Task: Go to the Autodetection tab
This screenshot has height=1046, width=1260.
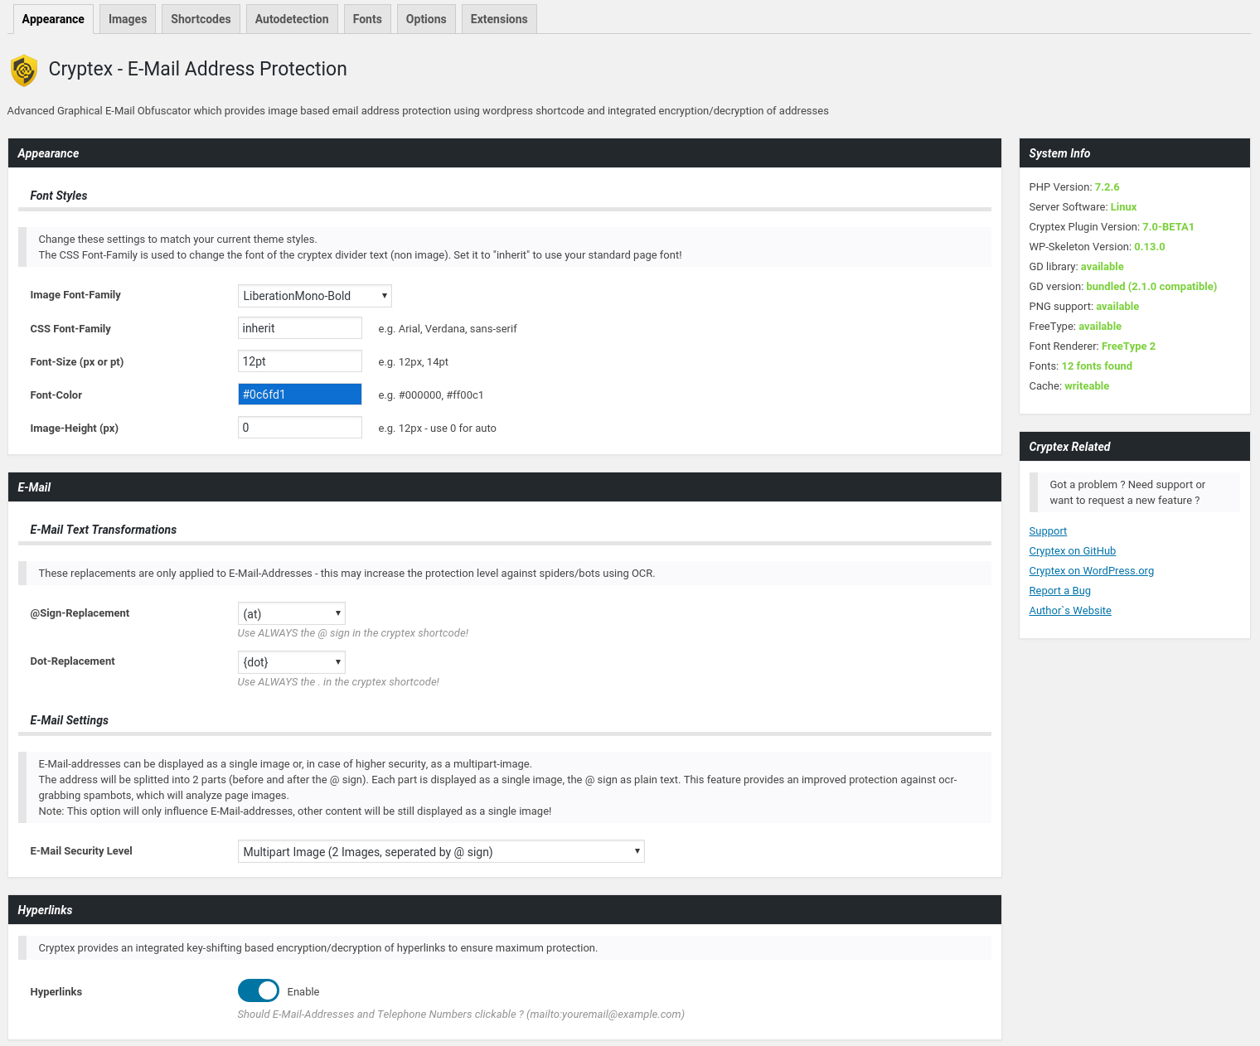Action: [292, 19]
